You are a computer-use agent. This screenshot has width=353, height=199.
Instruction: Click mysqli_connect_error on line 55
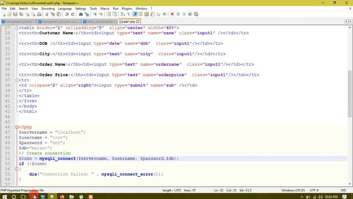tap(127, 174)
